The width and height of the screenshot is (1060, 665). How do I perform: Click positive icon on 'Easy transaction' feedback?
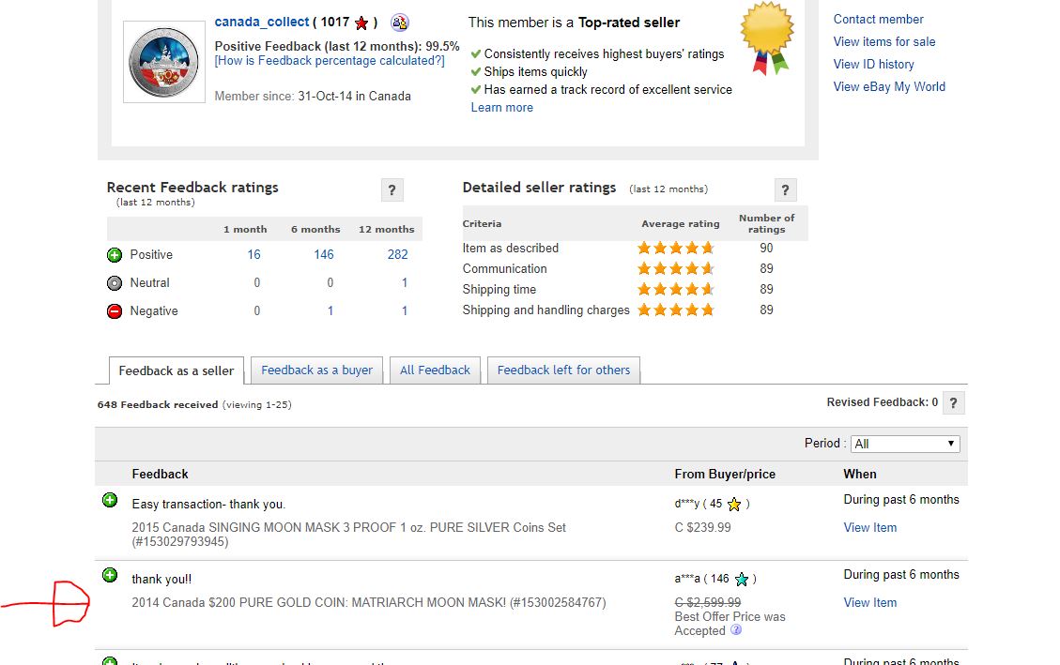110,500
